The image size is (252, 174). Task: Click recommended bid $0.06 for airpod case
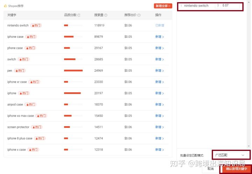[x=128, y=104]
